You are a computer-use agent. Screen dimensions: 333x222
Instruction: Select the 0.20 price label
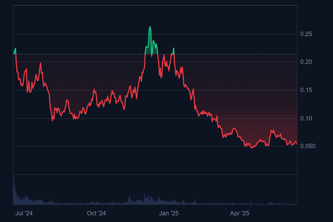pos(307,62)
